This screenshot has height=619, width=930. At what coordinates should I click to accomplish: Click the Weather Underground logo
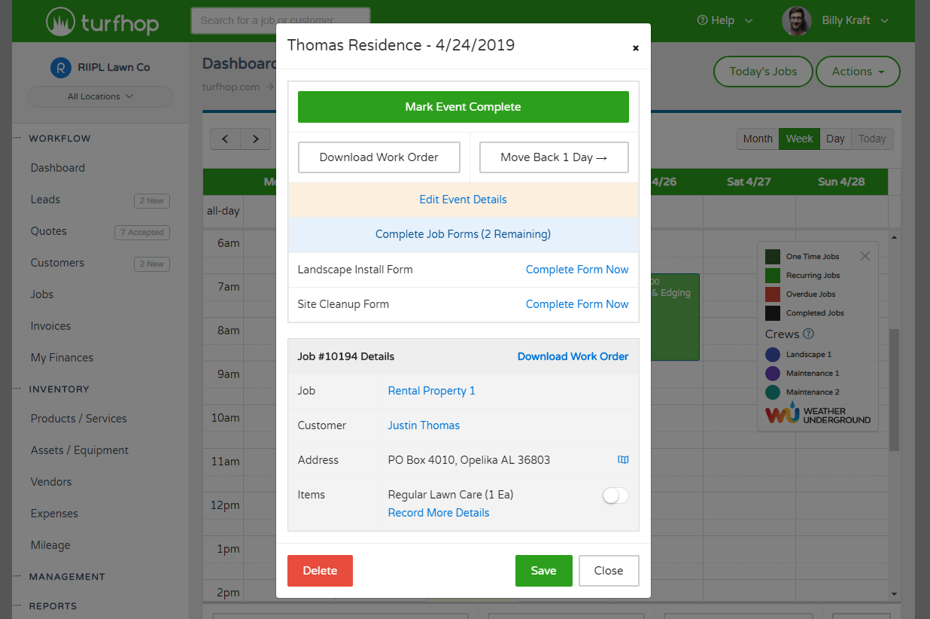pyautogui.click(x=817, y=416)
